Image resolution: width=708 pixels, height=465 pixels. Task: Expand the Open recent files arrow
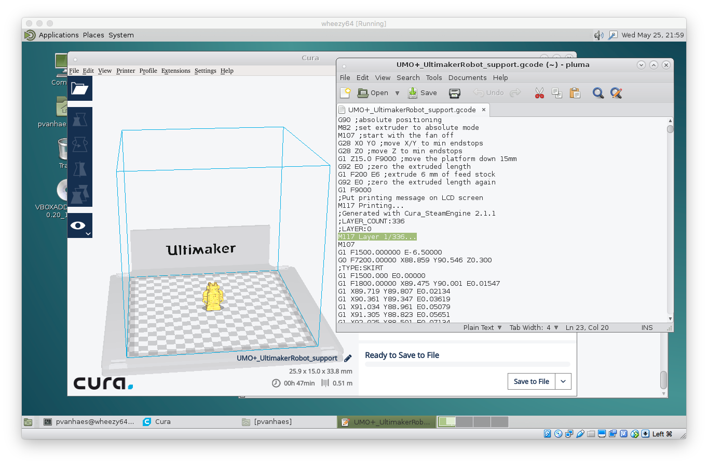pyautogui.click(x=397, y=93)
